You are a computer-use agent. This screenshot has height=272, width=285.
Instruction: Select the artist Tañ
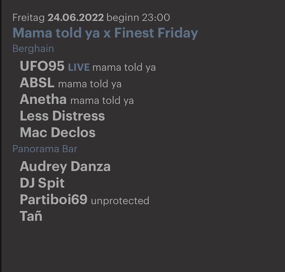click(x=31, y=216)
